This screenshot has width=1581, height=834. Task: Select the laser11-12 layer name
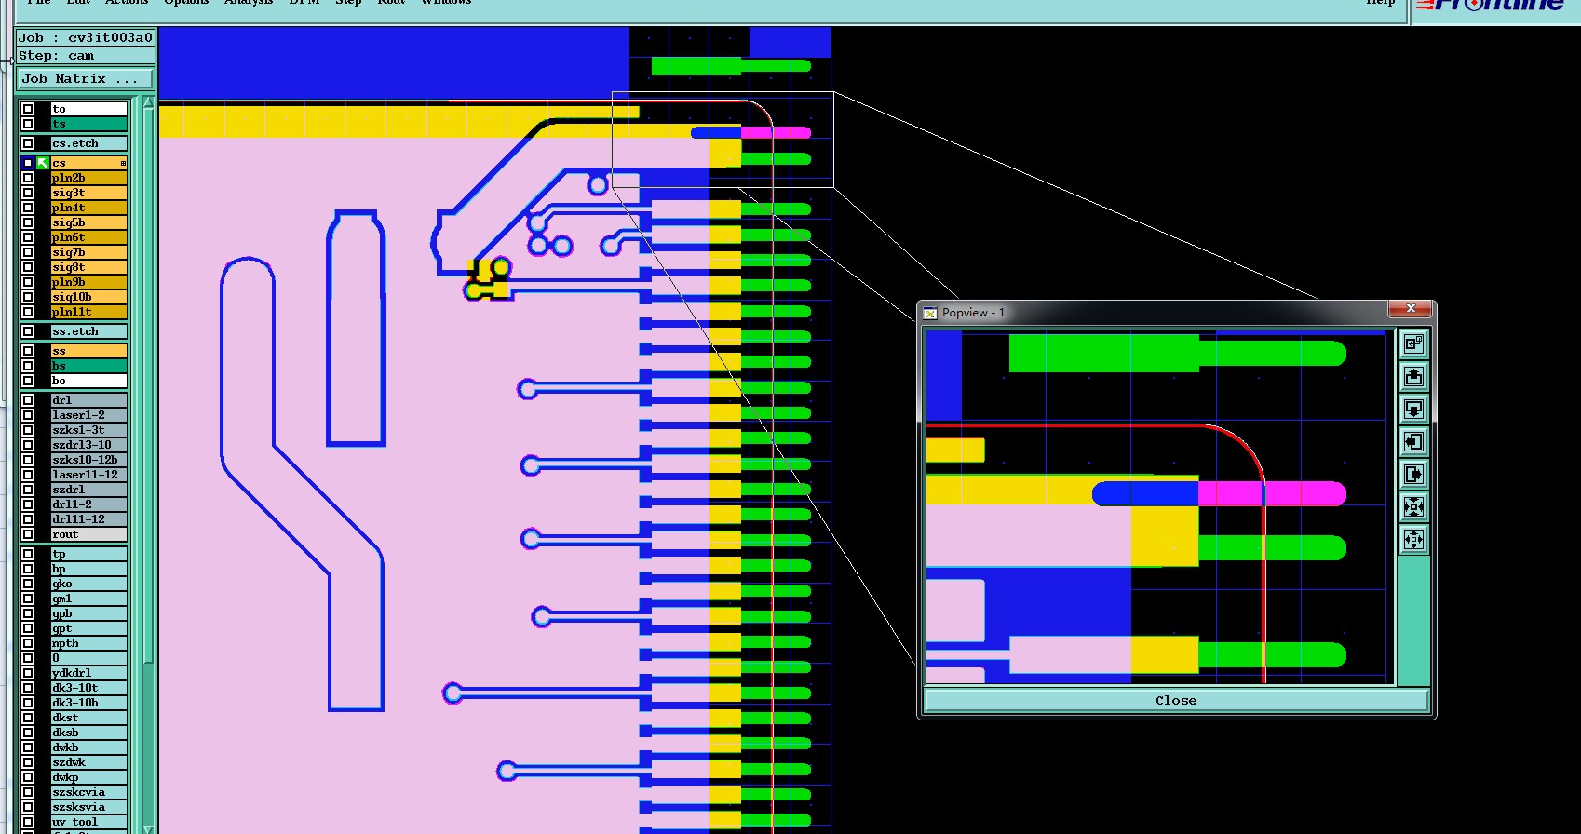point(88,475)
